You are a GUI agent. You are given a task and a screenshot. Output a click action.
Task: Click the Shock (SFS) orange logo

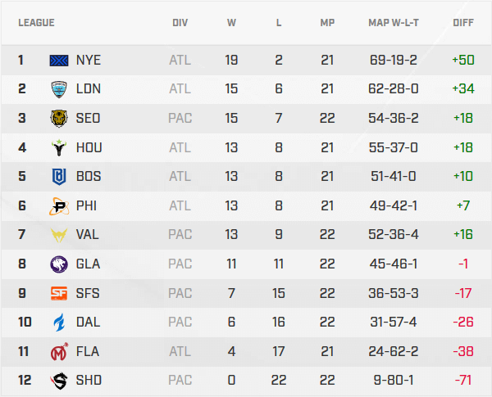(60, 293)
